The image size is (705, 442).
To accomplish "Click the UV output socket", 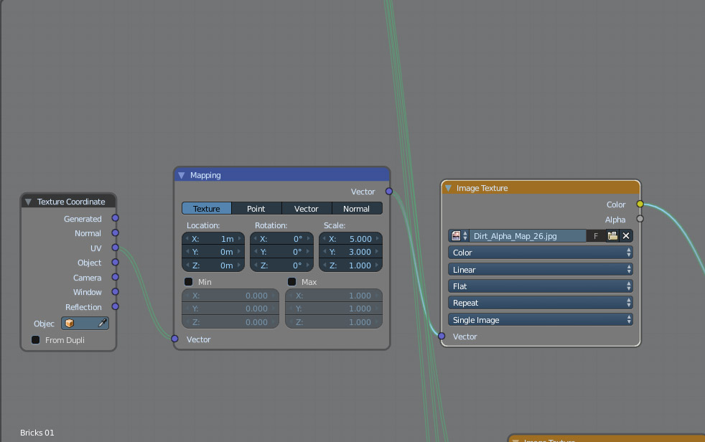I will (116, 248).
